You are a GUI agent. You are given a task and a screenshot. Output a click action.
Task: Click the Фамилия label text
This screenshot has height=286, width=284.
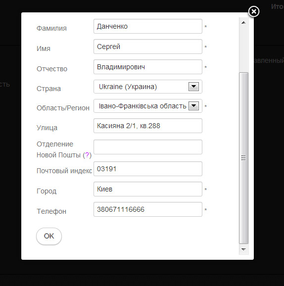[51, 28]
